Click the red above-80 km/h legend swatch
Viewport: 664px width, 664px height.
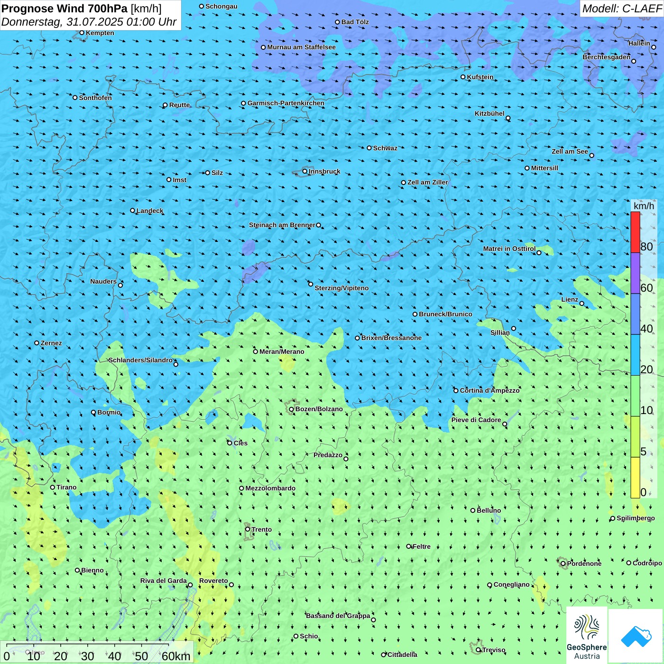[635, 232]
